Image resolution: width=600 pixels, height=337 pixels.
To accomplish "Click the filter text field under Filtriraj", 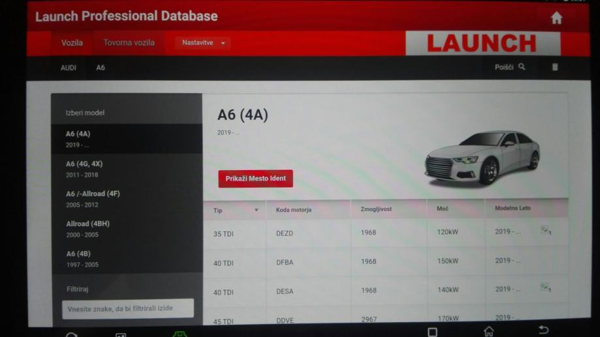I will [x=128, y=308].
